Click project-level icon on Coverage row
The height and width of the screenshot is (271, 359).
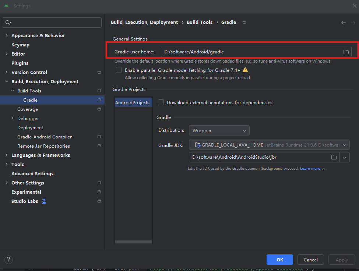(99, 109)
